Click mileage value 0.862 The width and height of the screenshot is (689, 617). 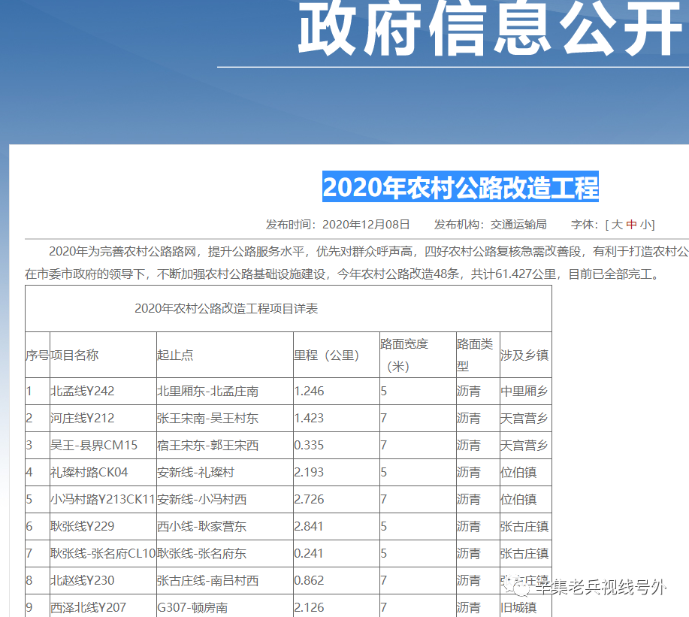309,580
